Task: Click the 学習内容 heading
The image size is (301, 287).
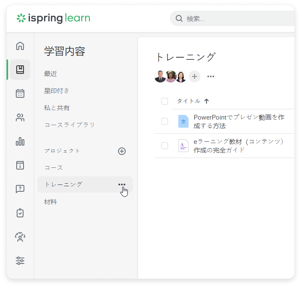Action: [65, 51]
